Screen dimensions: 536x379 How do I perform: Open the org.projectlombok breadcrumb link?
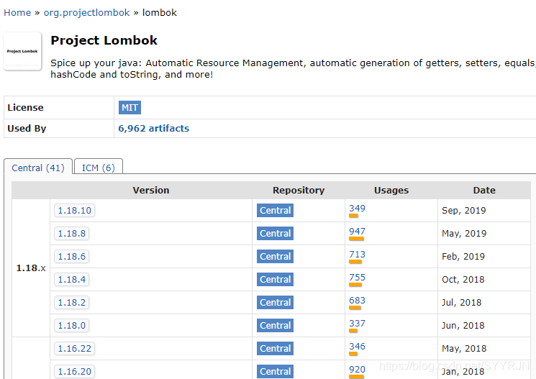(86, 13)
